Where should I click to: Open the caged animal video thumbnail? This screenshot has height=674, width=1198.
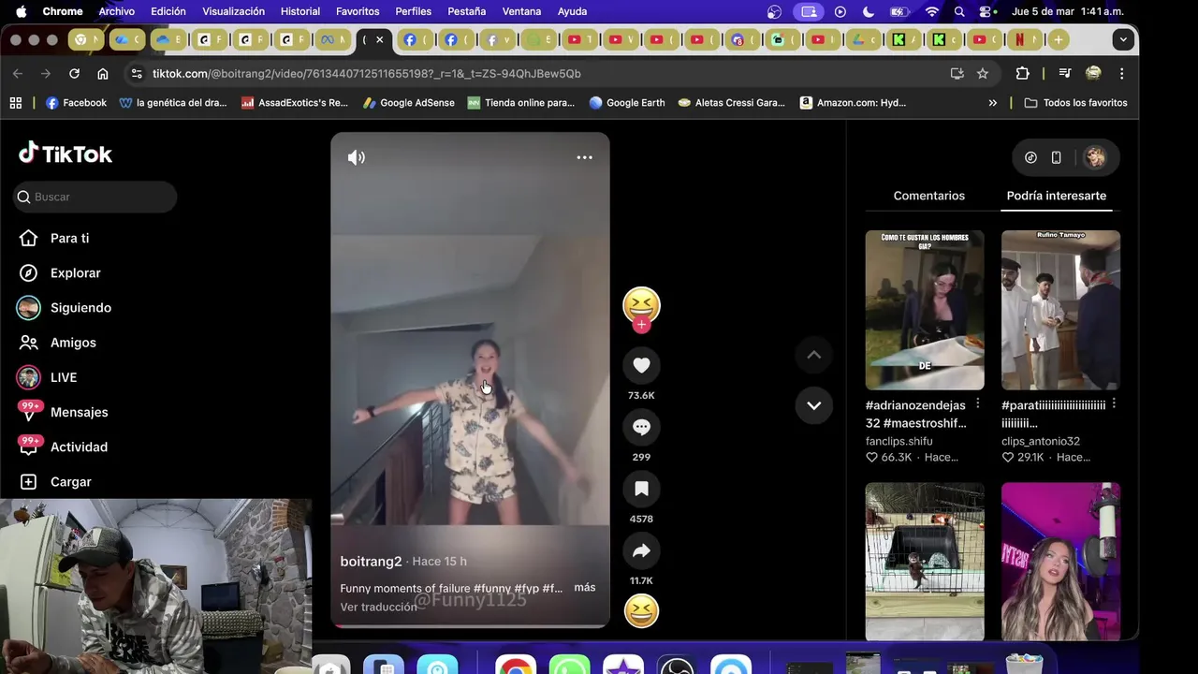tap(925, 562)
